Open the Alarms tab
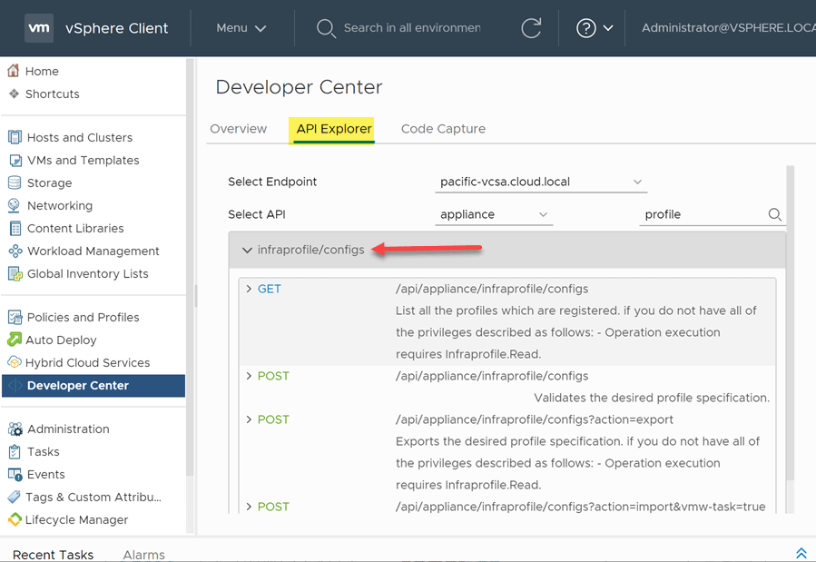This screenshot has width=816, height=562. [143, 555]
